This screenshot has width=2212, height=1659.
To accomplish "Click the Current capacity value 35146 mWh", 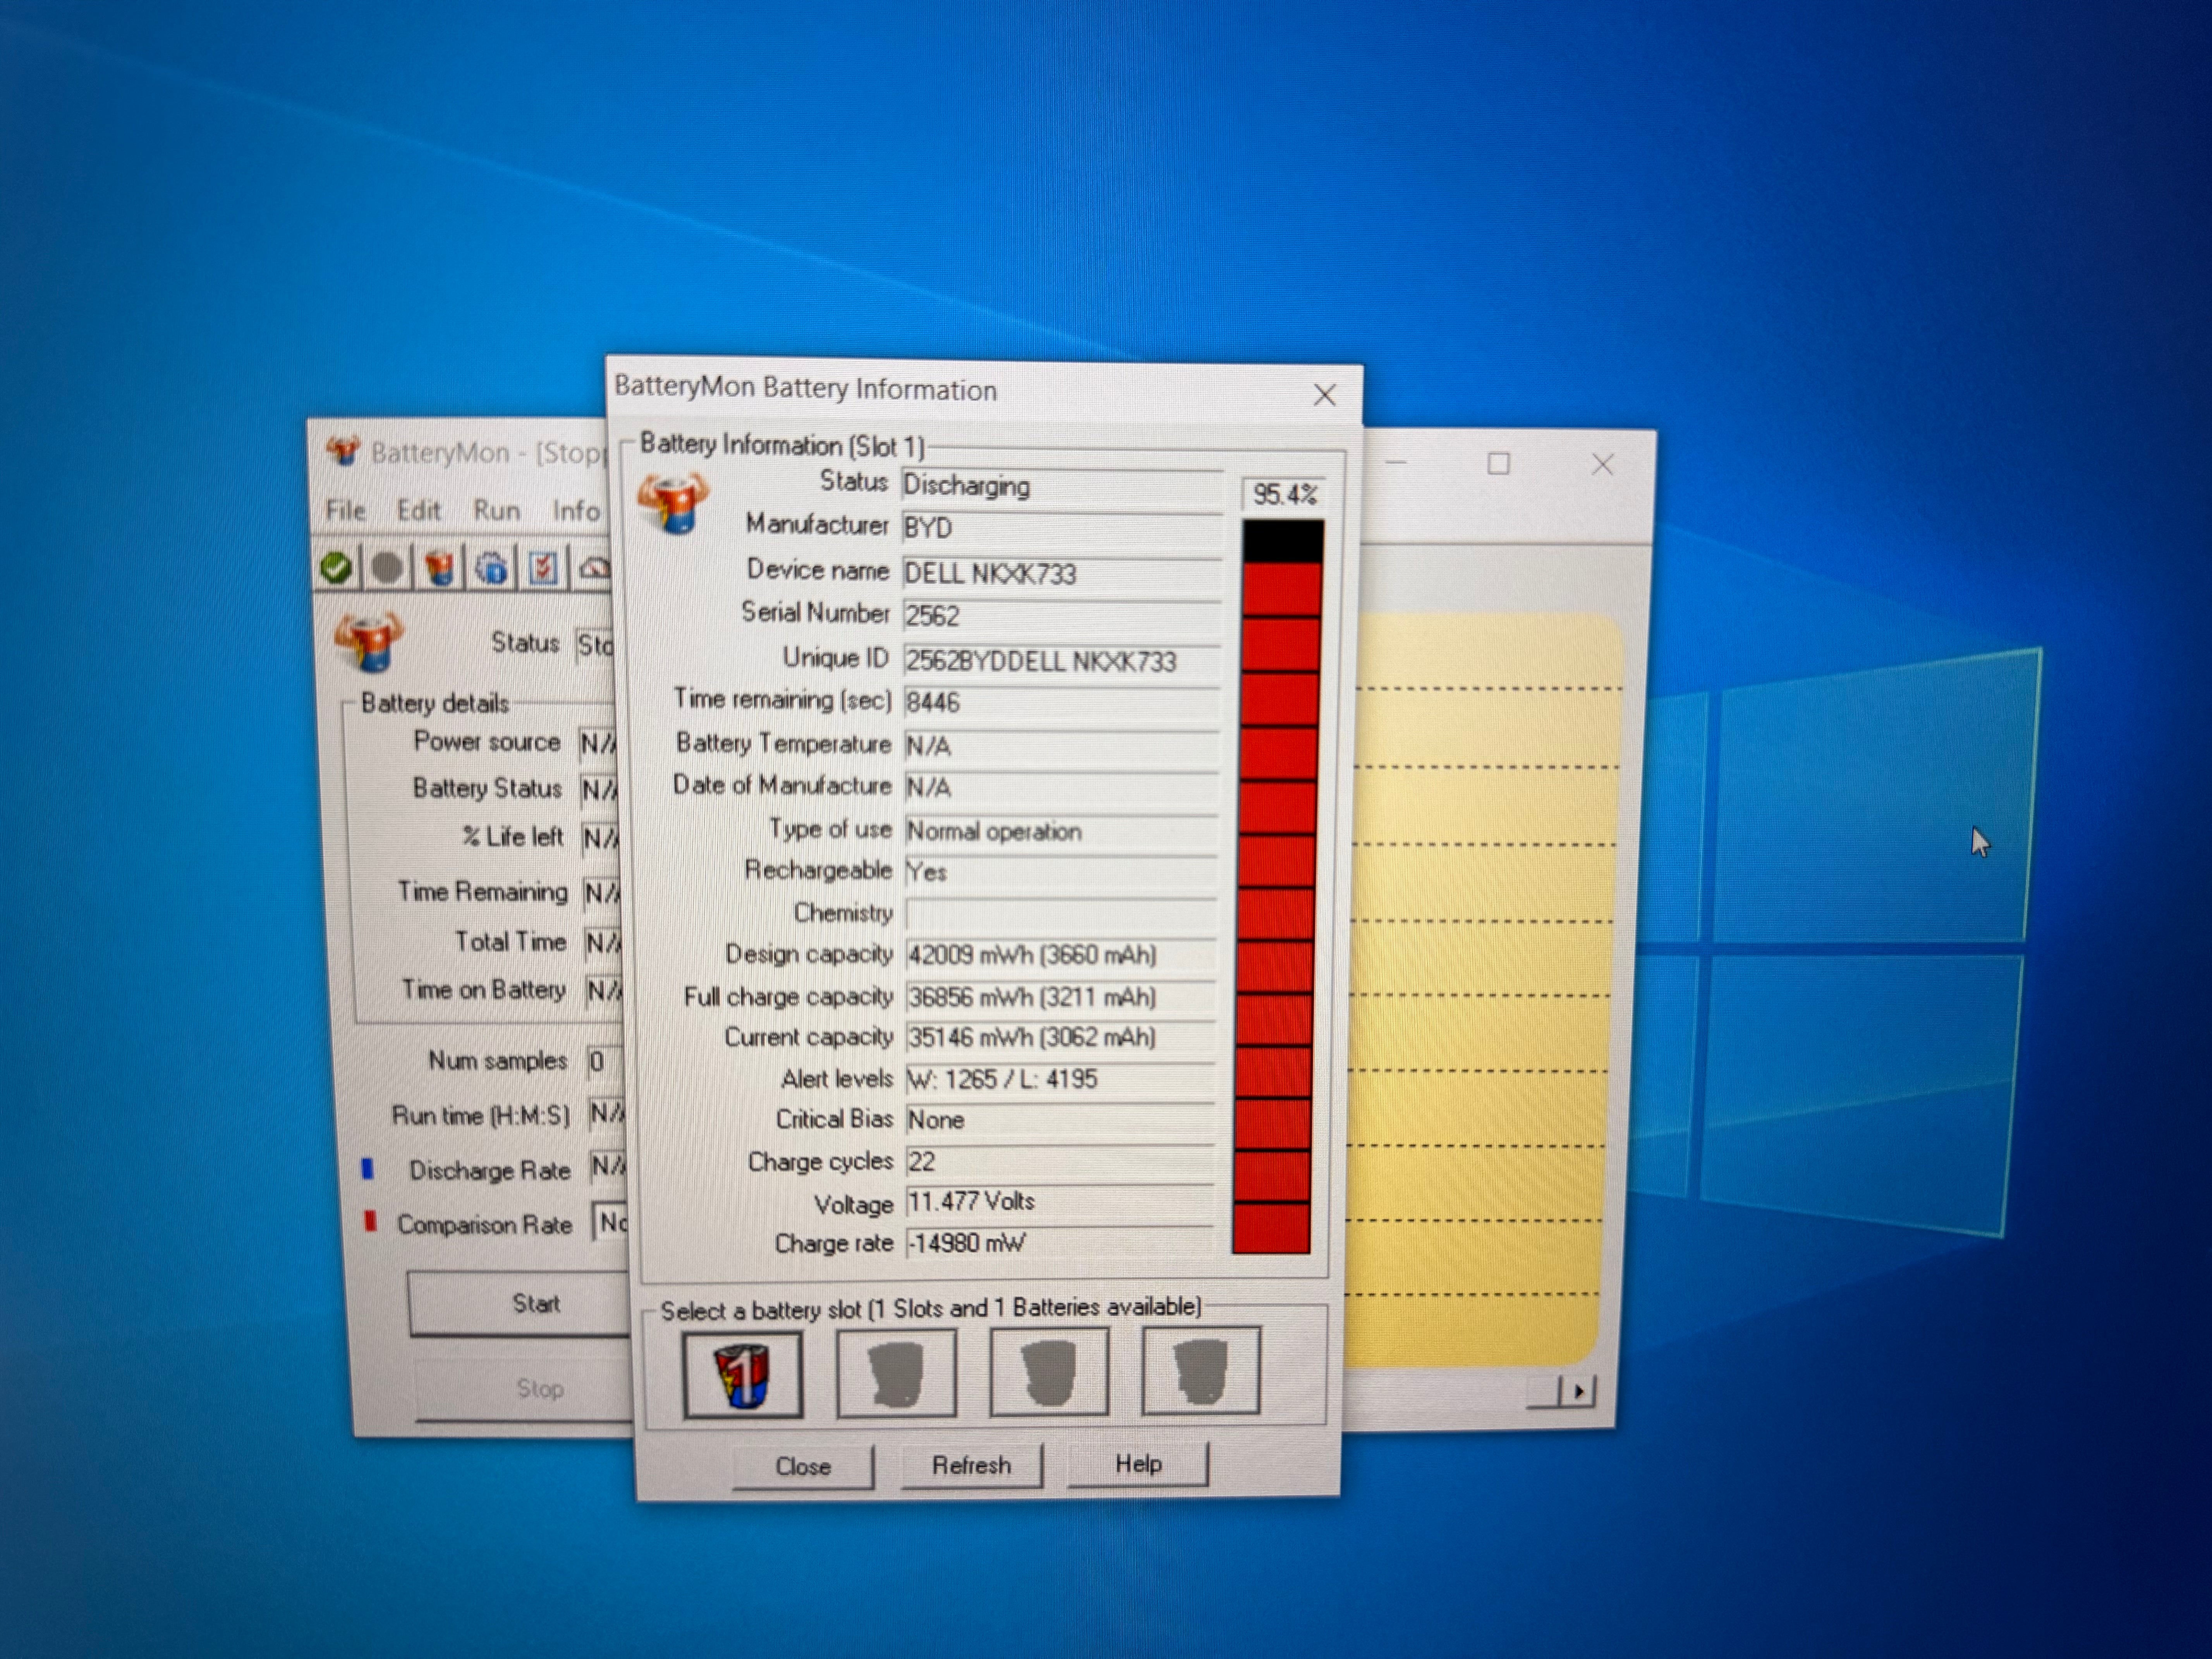I will click(1061, 1038).
